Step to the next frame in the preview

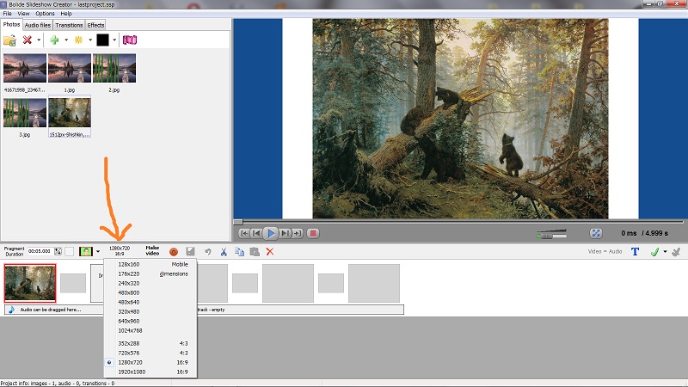[x=285, y=233]
